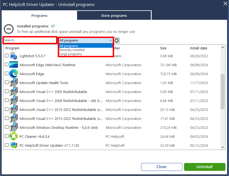This screenshot has height=176, width=229.
Task: Click the Microsoft Edge browser icon
Action: (x=13, y=74)
